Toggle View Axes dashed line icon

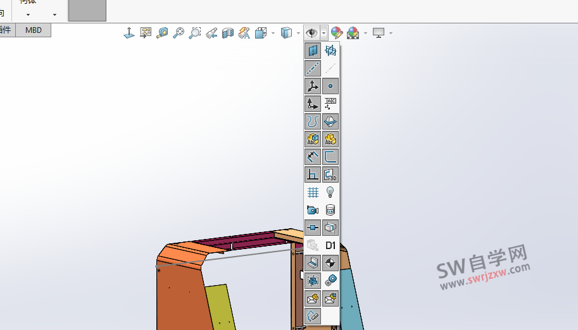coord(313,68)
